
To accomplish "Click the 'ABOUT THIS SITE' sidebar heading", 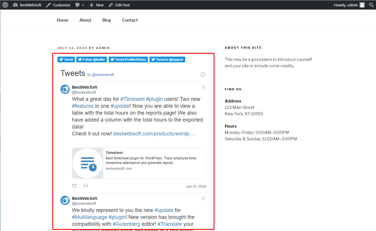I will click(x=243, y=48).
